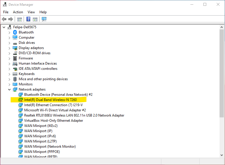Viewport: 225px width, 165px height.
Task: Click the Felipe-Dell5675 computer root icon
Action: point(10,27)
